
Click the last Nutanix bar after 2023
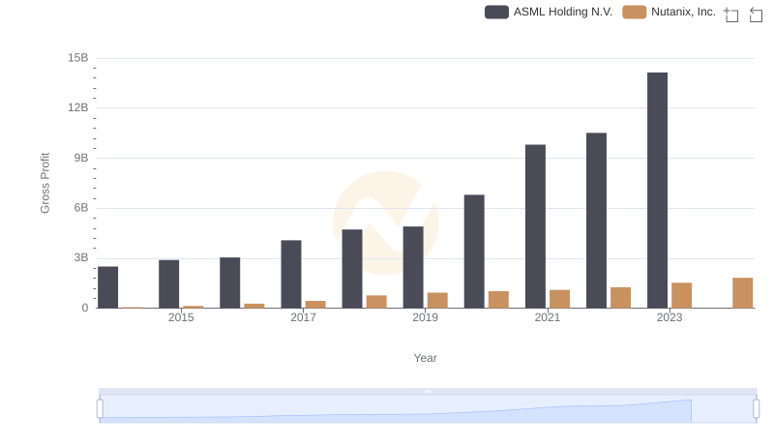point(743,293)
